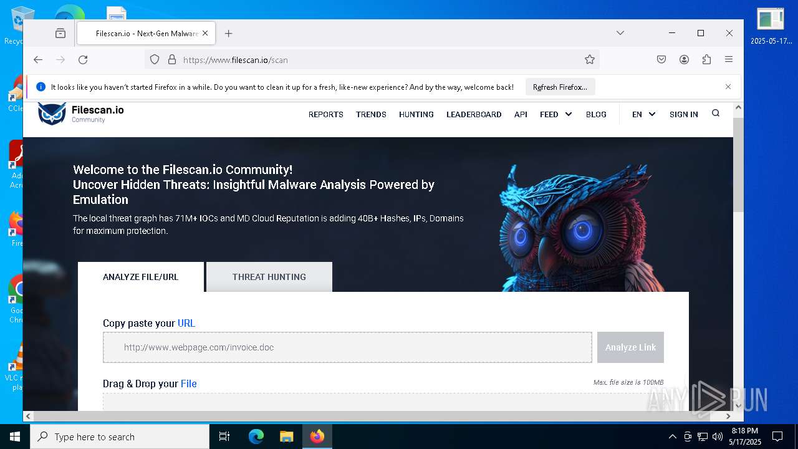
Task: Click the page vertical scrollbar
Action: 738,165
